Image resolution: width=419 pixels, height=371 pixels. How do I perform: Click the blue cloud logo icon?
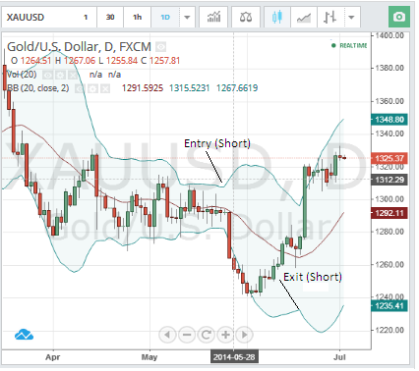(x=24, y=335)
